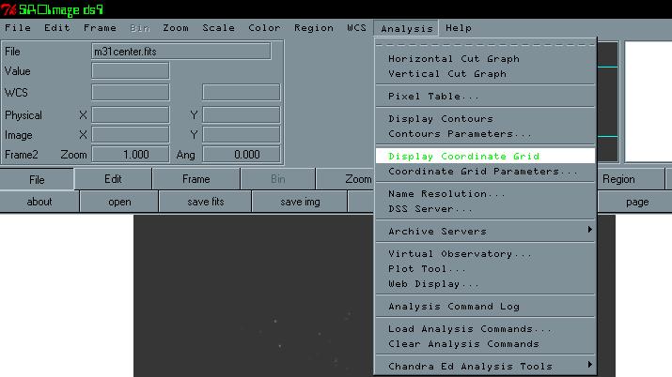This screenshot has width=672, height=377.
Task: Click the Zoom button in button bar
Action: click(345, 179)
